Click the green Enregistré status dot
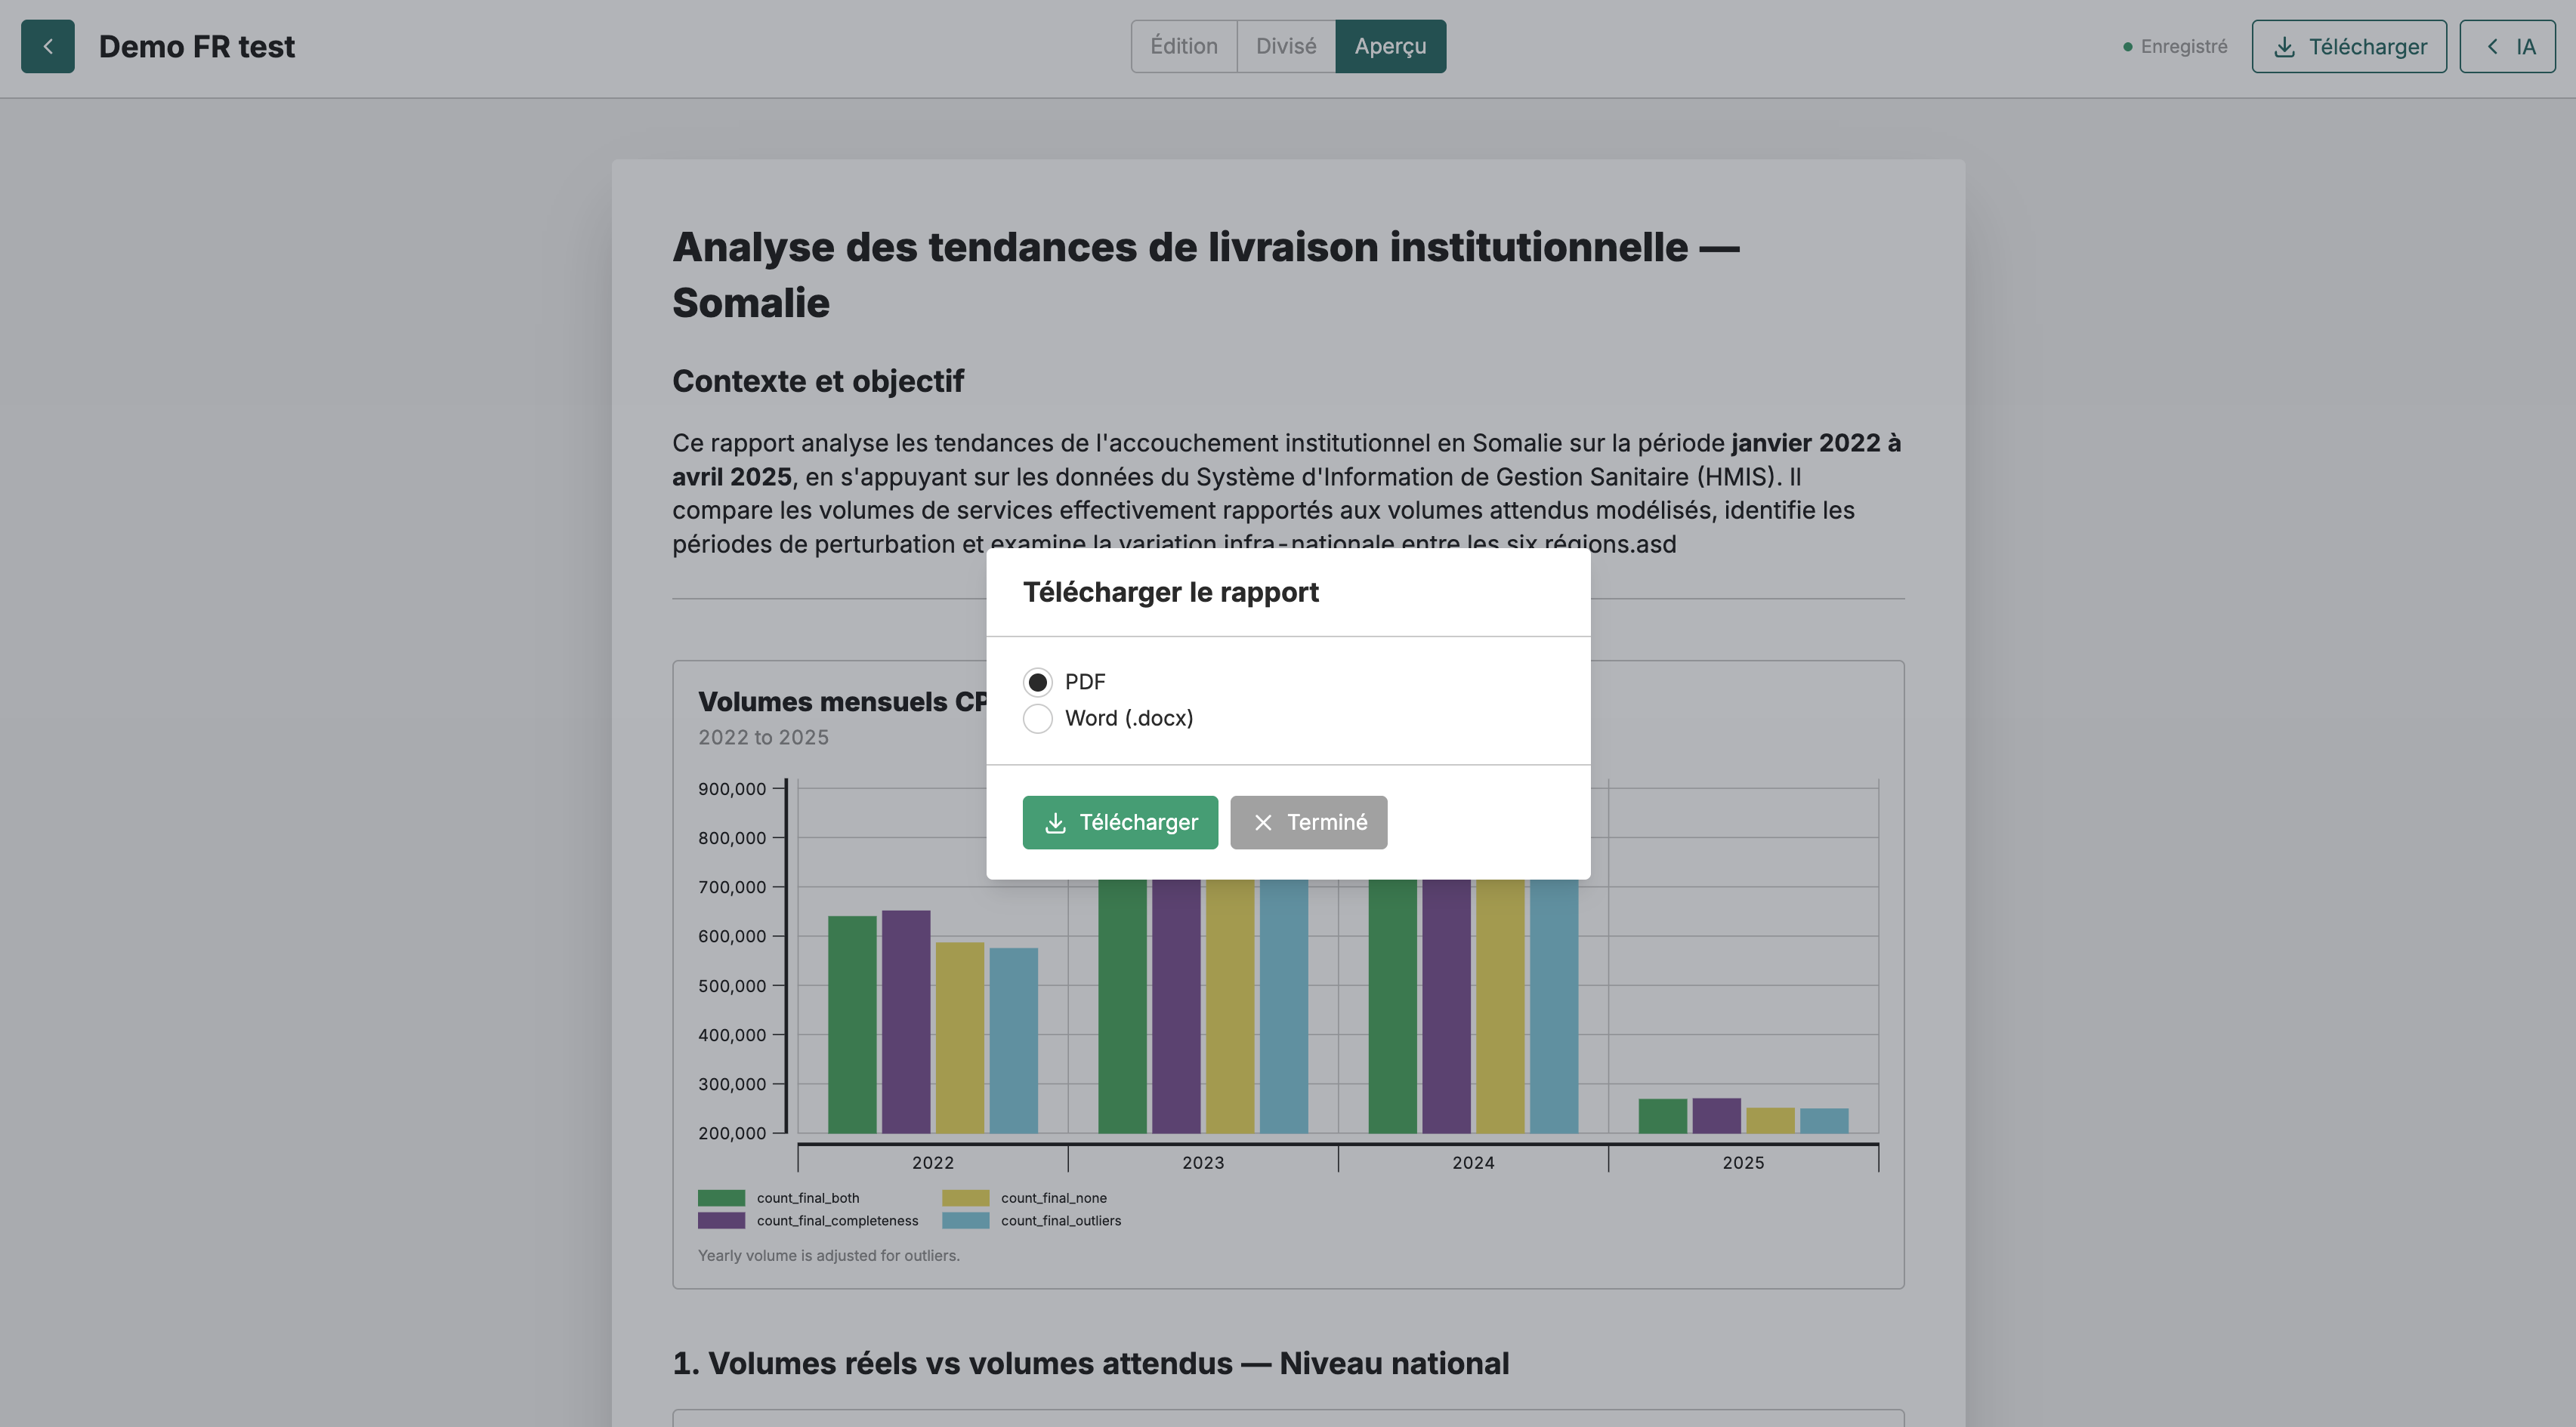 coord(2128,47)
